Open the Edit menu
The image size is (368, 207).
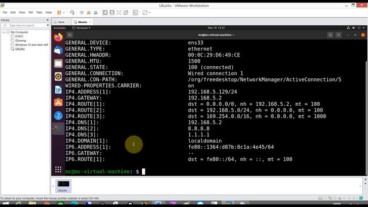[x=13, y=13]
